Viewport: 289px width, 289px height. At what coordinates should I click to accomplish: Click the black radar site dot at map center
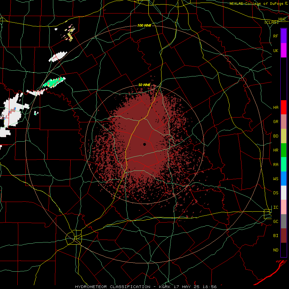pos(144,144)
